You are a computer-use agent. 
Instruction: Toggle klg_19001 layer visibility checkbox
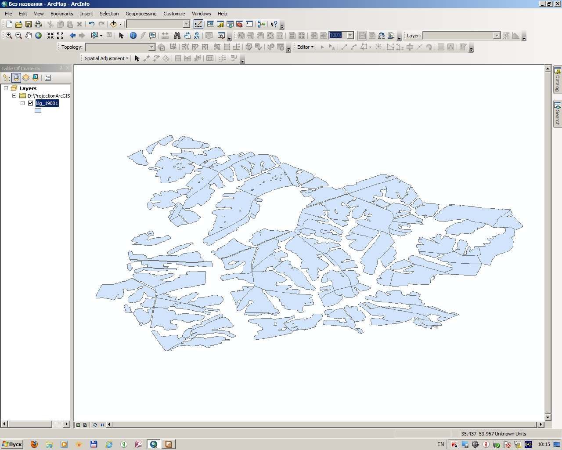(x=30, y=103)
